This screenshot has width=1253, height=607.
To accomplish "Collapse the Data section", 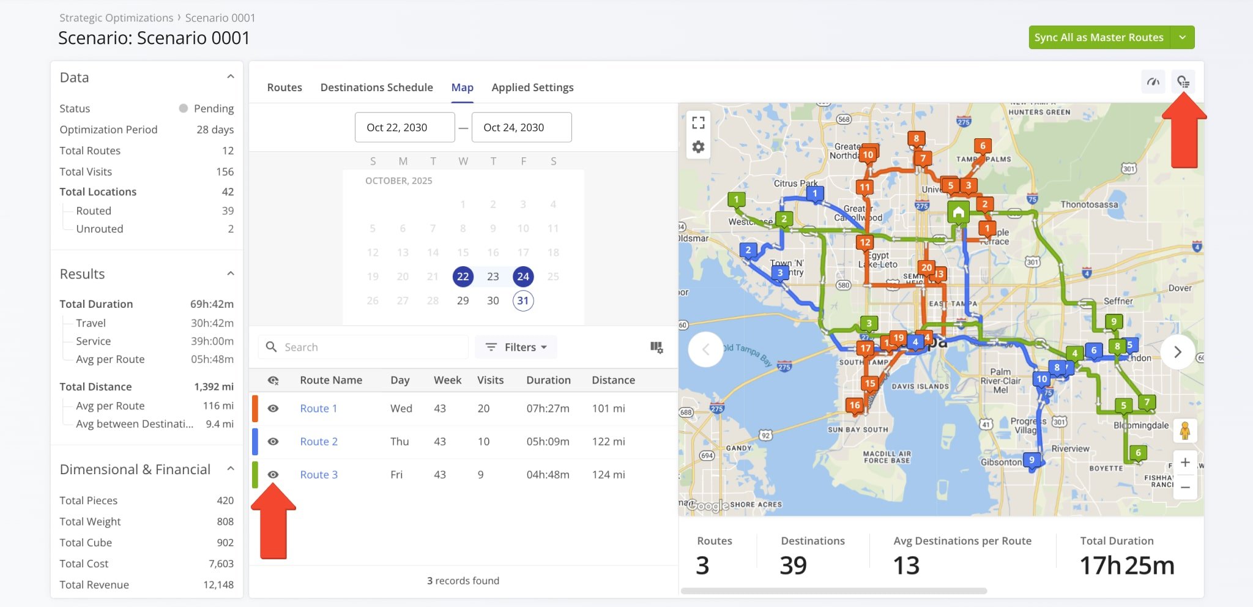I will tap(230, 77).
